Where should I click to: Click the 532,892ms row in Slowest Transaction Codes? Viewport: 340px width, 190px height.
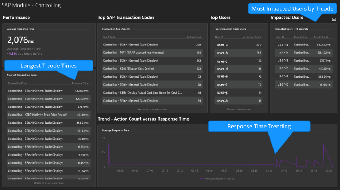(x=49, y=91)
